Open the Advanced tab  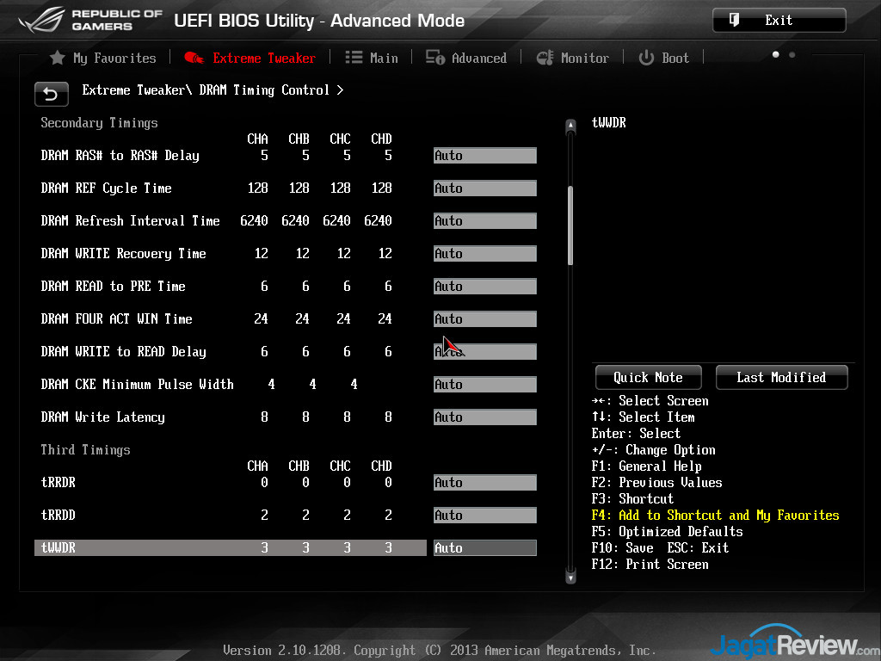(478, 58)
